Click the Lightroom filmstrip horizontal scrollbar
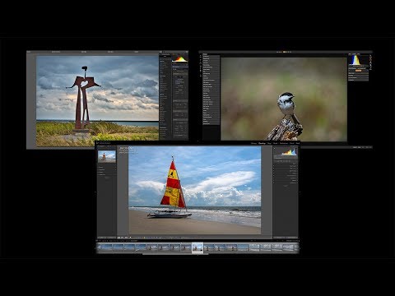The width and height of the screenshot is (395, 296). point(175,254)
